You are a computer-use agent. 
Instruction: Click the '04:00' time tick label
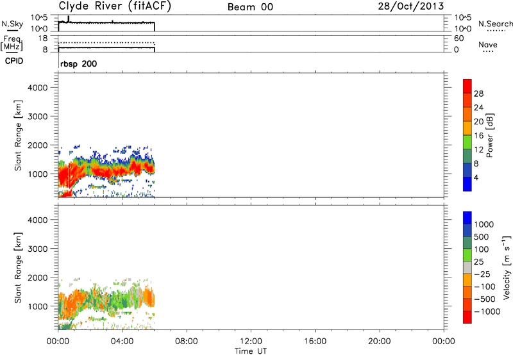pos(122,342)
